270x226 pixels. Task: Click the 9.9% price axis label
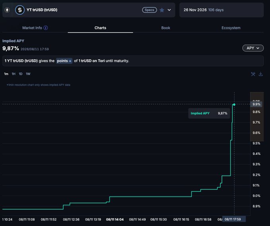(256, 104)
